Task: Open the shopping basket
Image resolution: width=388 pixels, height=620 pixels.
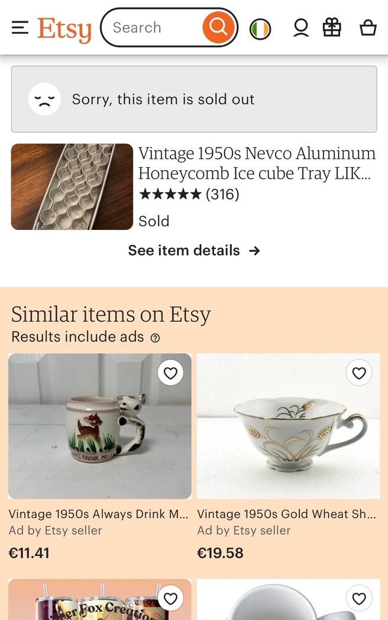Action: click(x=368, y=28)
